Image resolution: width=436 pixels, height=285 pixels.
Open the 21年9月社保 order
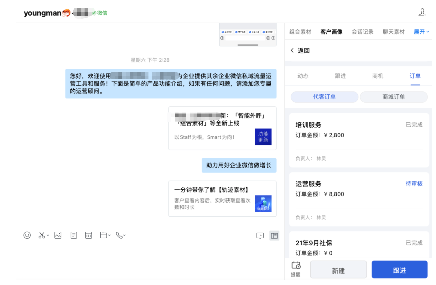tap(359, 245)
